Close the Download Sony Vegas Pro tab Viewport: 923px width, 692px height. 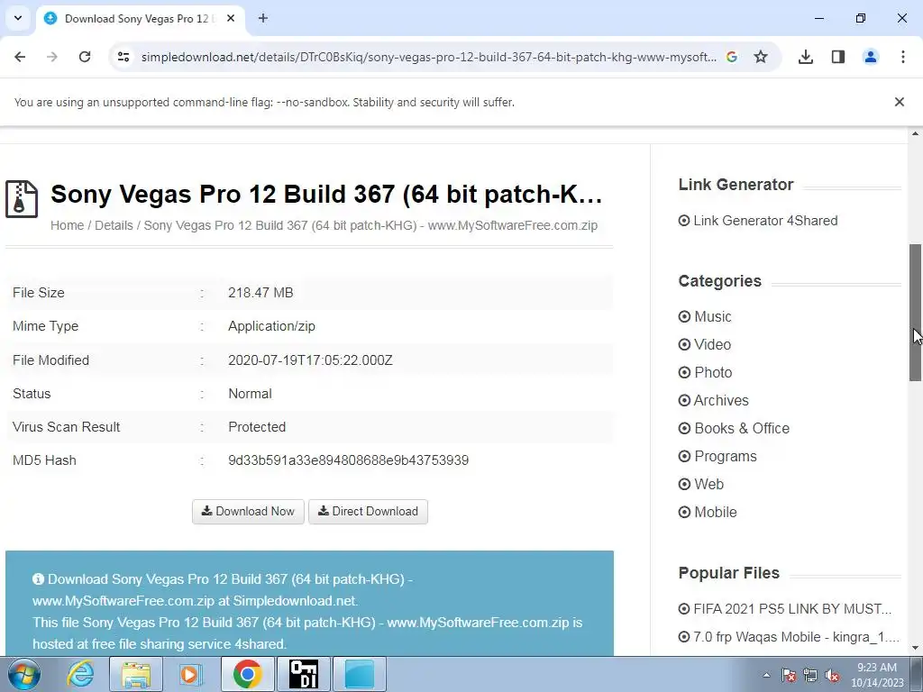tap(231, 18)
